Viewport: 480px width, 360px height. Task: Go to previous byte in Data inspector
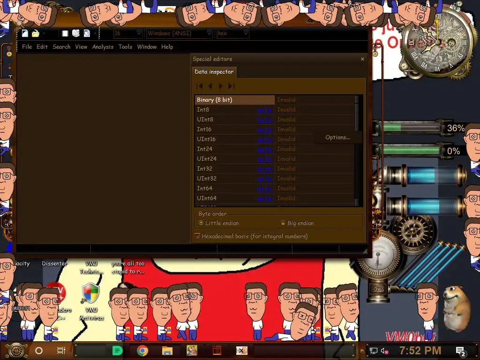pos(210,86)
